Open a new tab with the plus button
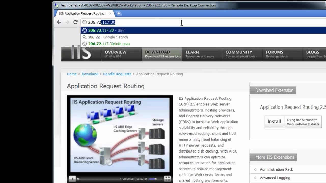Screen dimensions: 326x183 118,13
